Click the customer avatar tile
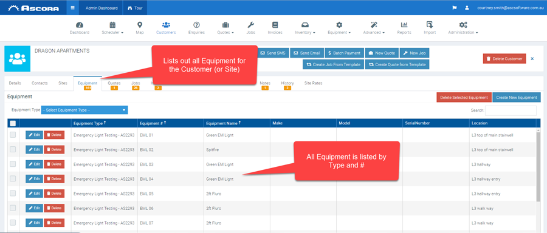 (18, 58)
